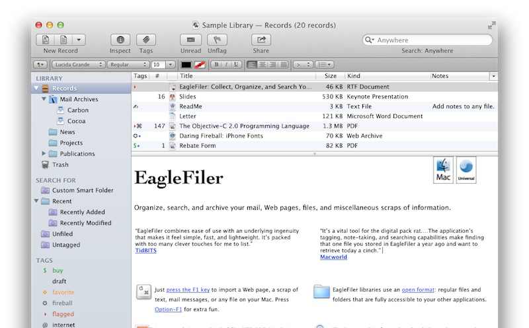Sort records by Kind column header
The width and height of the screenshot is (529, 328).
coord(387,76)
